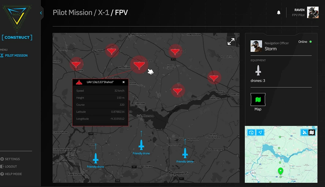
Task: Switch minimap to map layer
Action: pos(312,132)
